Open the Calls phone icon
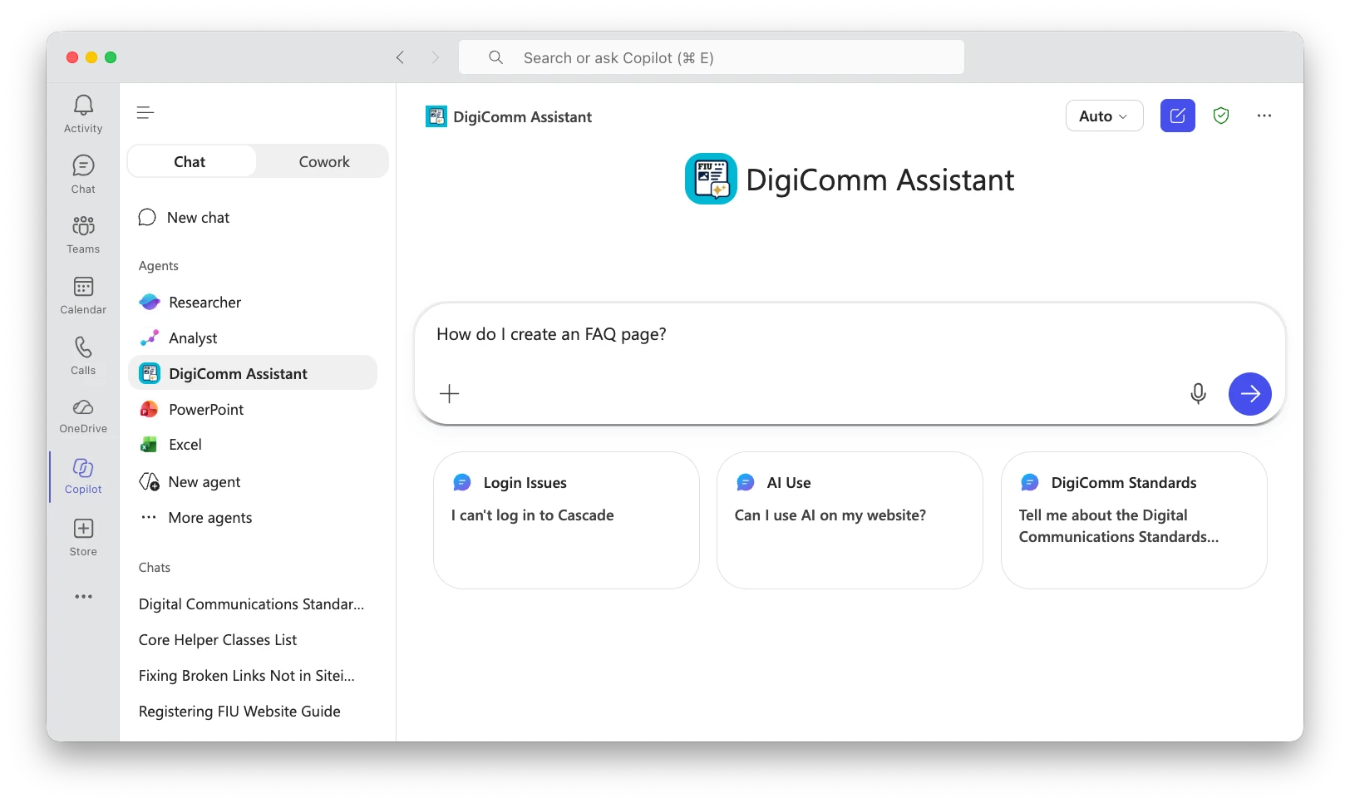The image size is (1350, 803). (83, 355)
